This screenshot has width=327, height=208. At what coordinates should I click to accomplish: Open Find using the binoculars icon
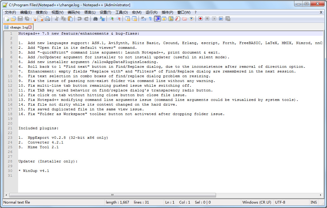(95, 18)
